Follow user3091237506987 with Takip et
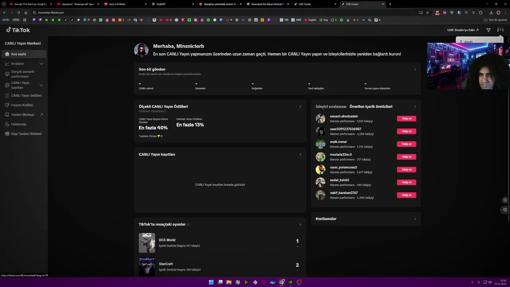 [406, 131]
